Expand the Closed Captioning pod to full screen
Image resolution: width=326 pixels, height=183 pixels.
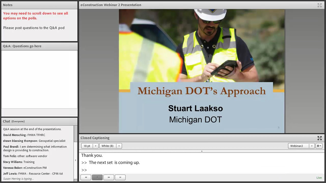pyautogui.click(x=319, y=138)
